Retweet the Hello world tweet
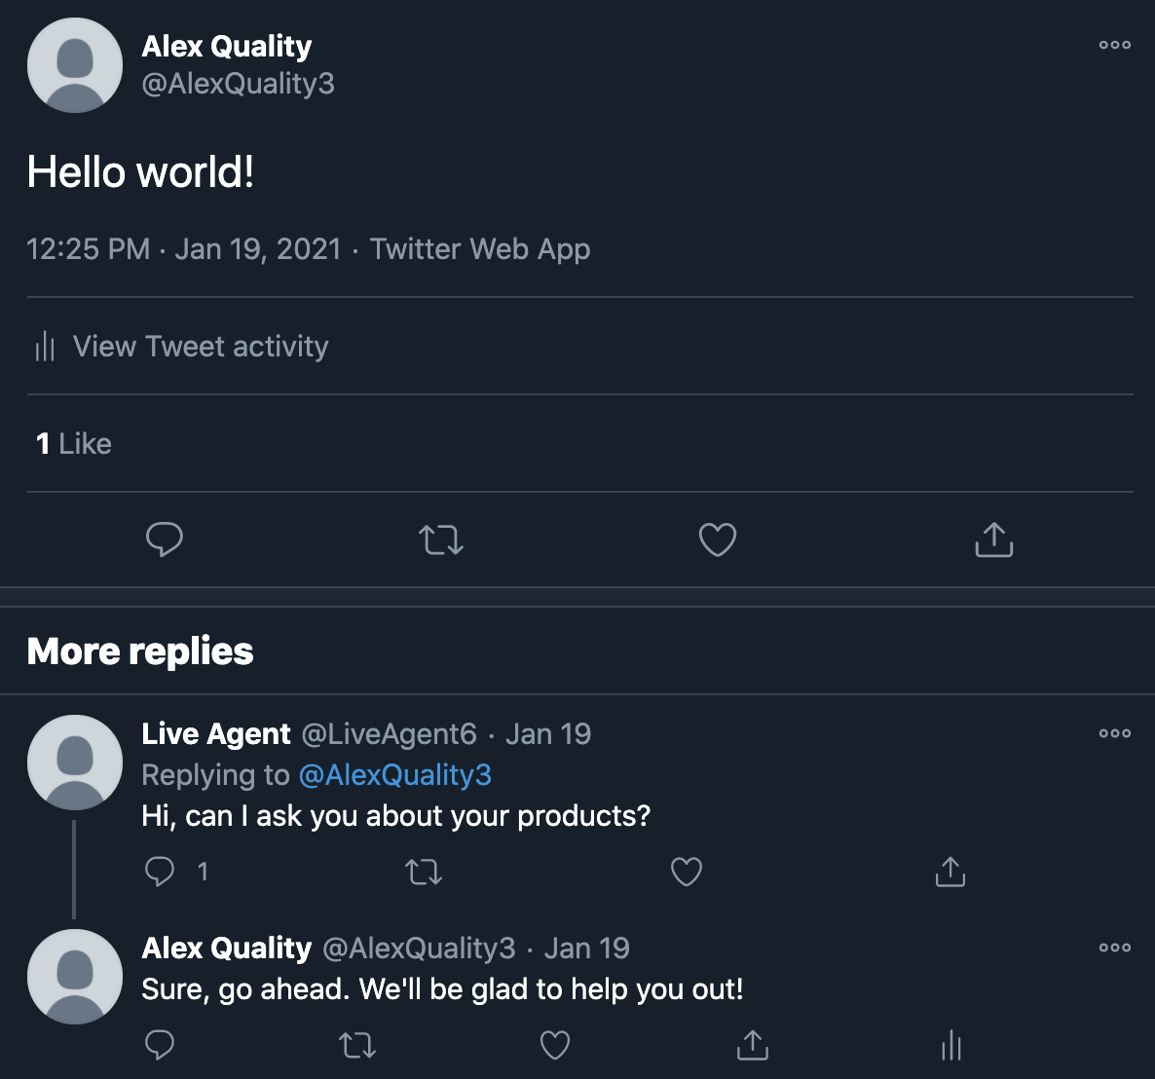This screenshot has height=1079, width=1155. [441, 539]
